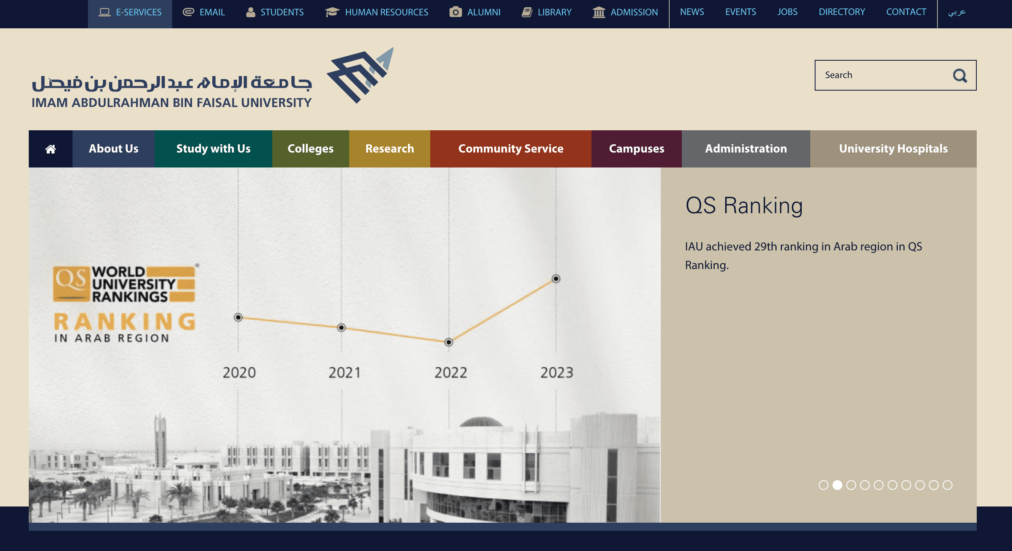Click the Admission building icon
The width and height of the screenshot is (1012, 551).
(x=599, y=12)
